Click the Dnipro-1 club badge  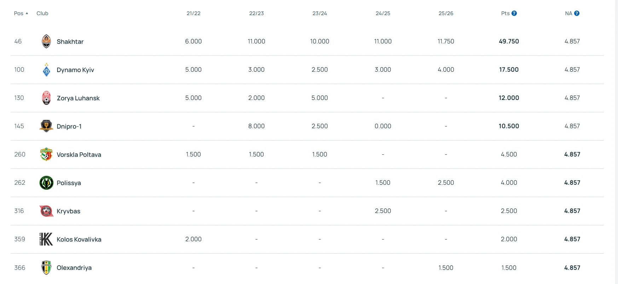[46, 126]
